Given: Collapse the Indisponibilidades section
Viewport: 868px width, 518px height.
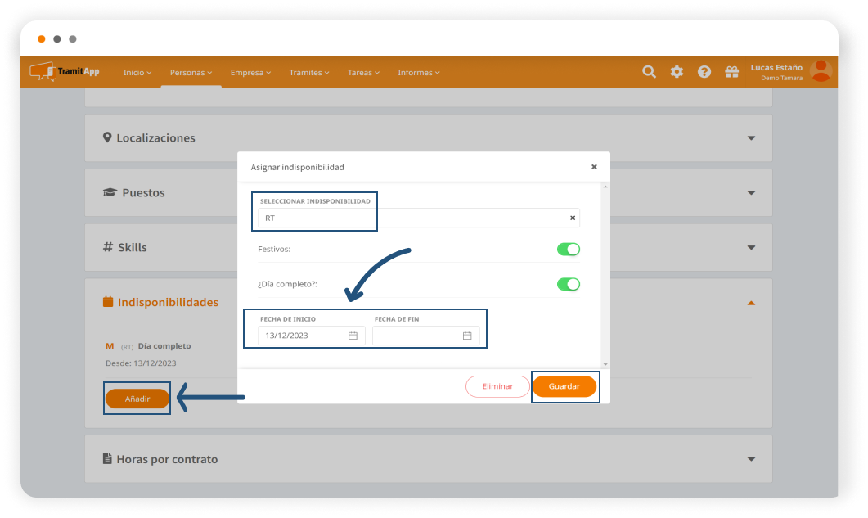Looking at the screenshot, I should [x=751, y=303].
